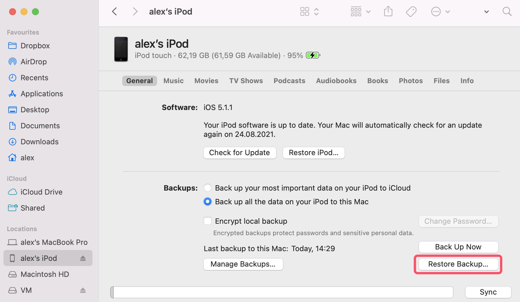Viewport: 520px width, 302px height.
Task: Select back up to iCloud option
Action: click(x=208, y=188)
